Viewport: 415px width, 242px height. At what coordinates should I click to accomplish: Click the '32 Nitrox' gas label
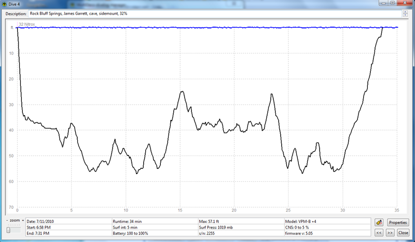[27, 24]
